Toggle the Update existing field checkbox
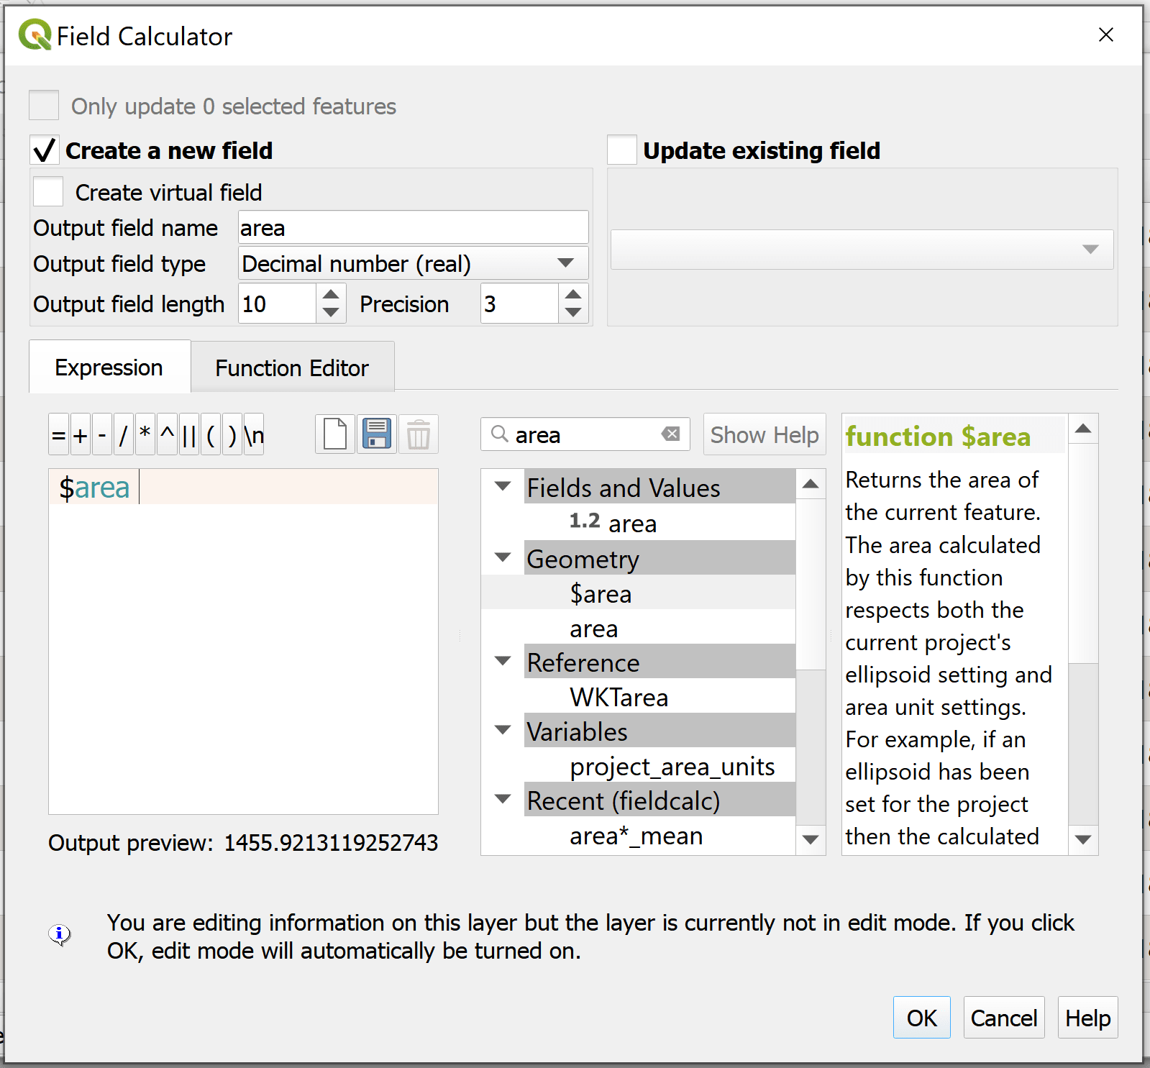 (622, 150)
